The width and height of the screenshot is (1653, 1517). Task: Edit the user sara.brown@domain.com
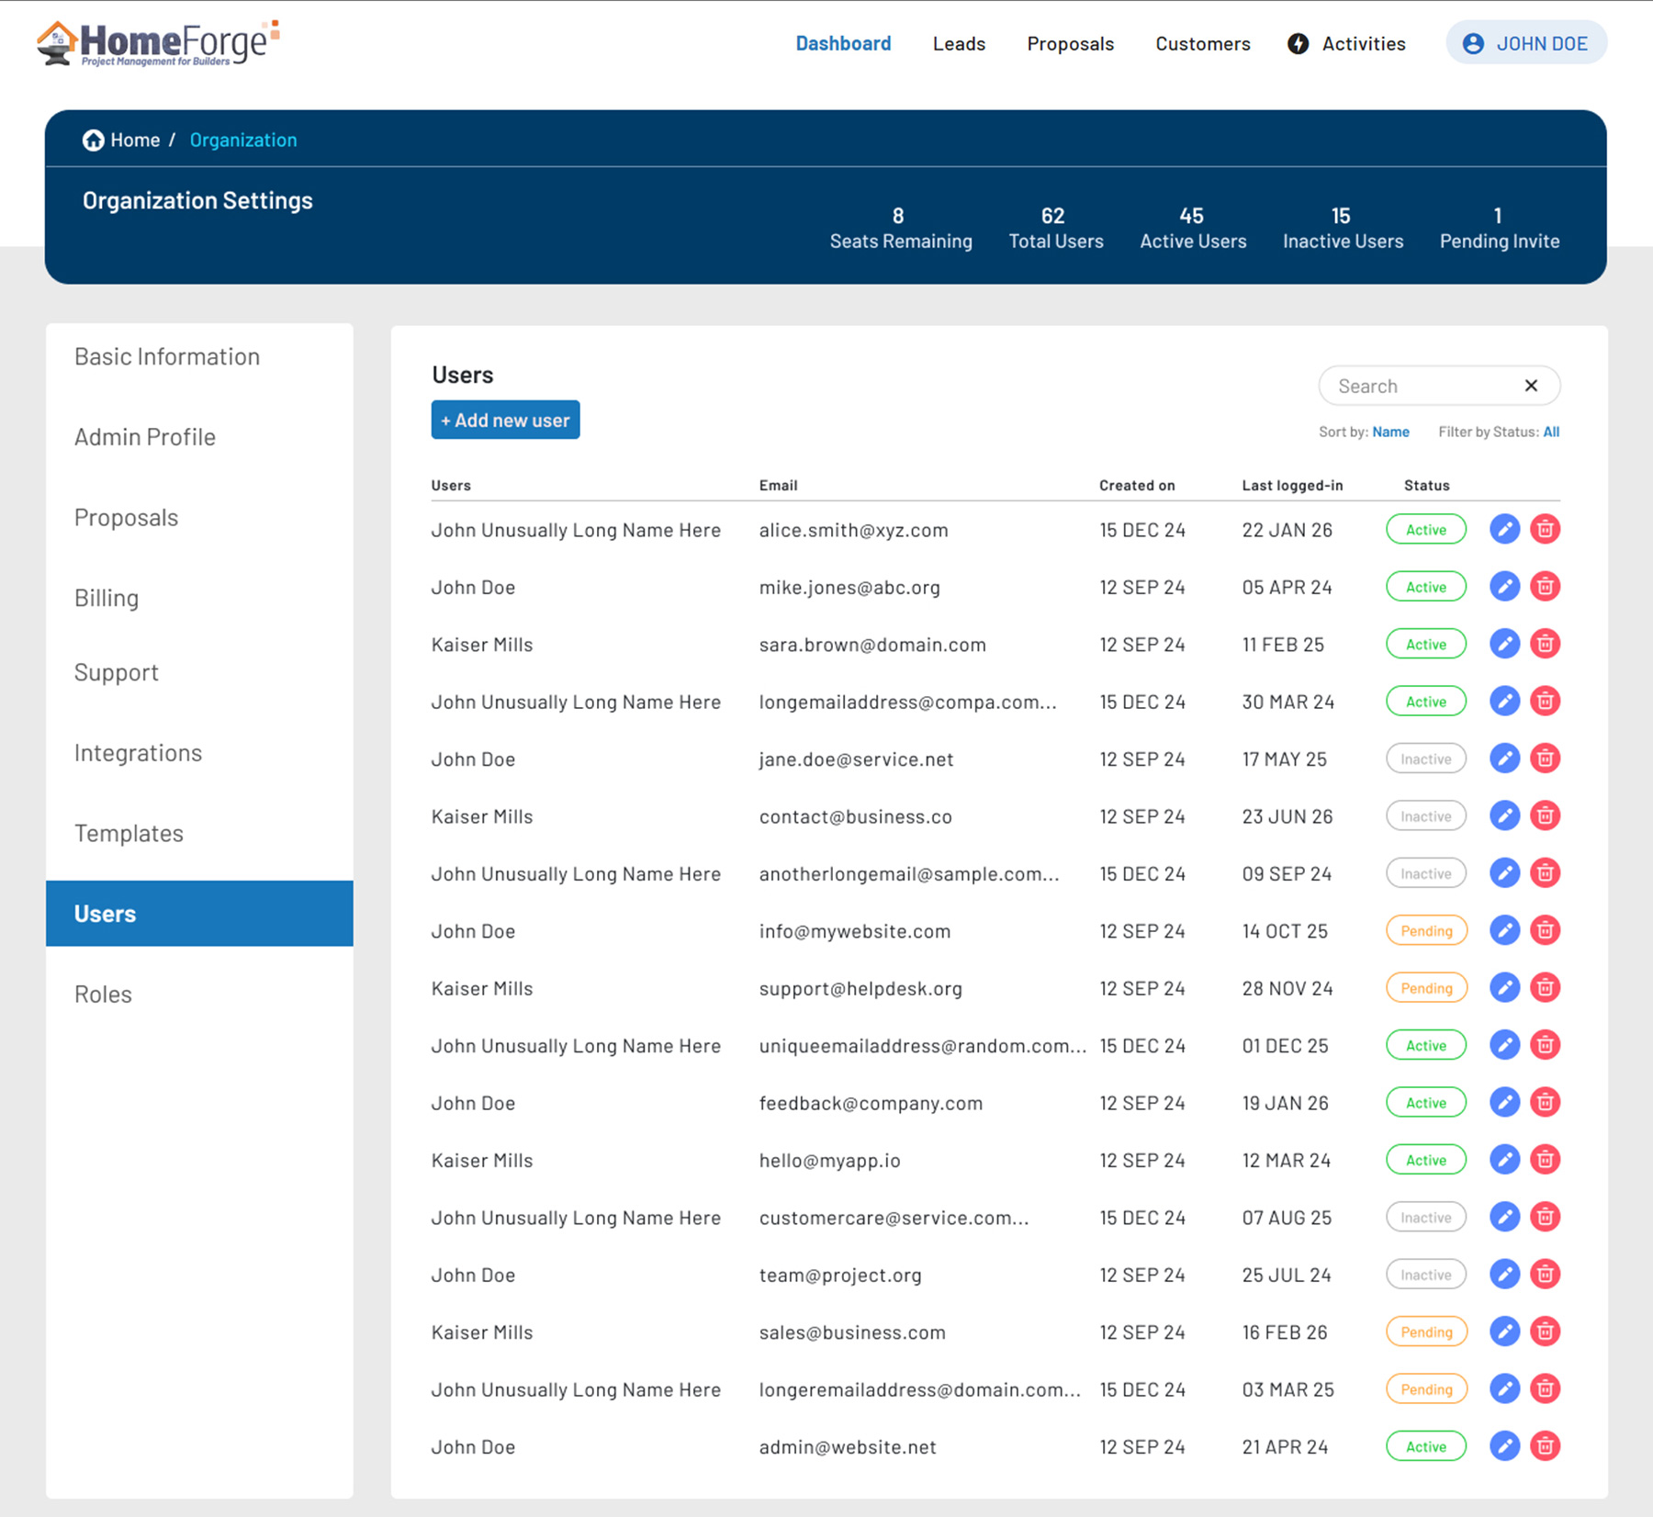point(1504,645)
